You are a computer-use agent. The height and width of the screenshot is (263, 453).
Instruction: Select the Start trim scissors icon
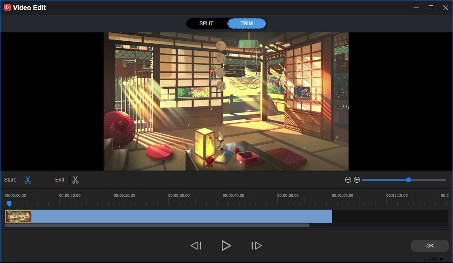pos(28,179)
